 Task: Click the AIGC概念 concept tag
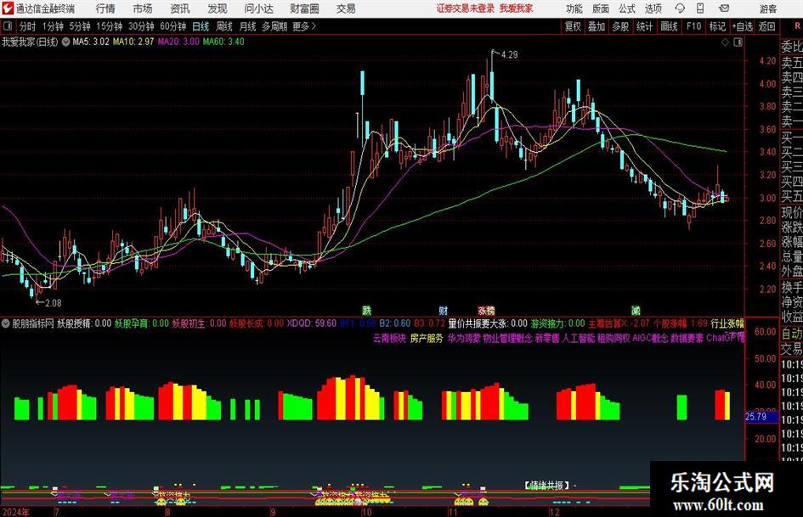[650, 339]
